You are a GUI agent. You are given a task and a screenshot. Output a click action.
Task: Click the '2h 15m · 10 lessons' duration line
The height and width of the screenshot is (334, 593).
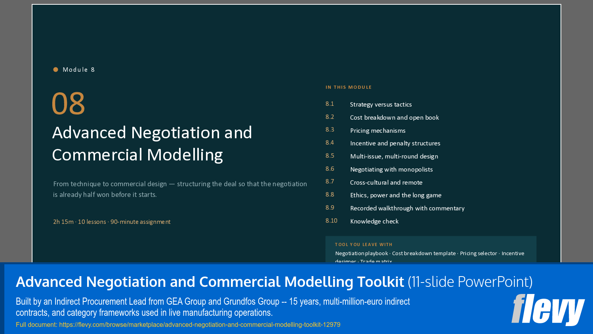pyautogui.click(x=112, y=222)
